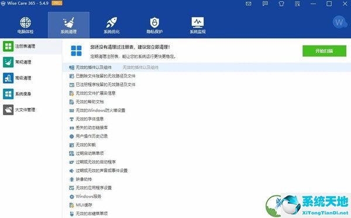
Task: Click the green 开始扫描 button
Action: click(x=324, y=51)
